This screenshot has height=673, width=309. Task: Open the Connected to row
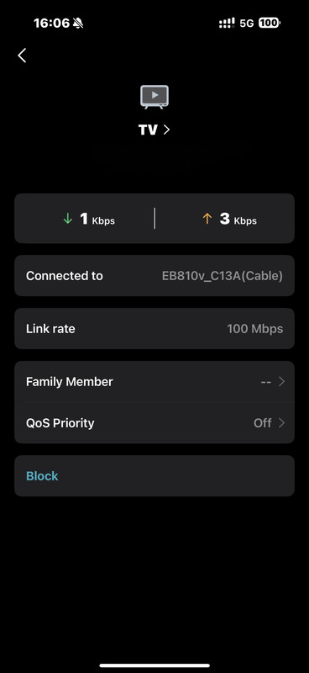point(154,276)
